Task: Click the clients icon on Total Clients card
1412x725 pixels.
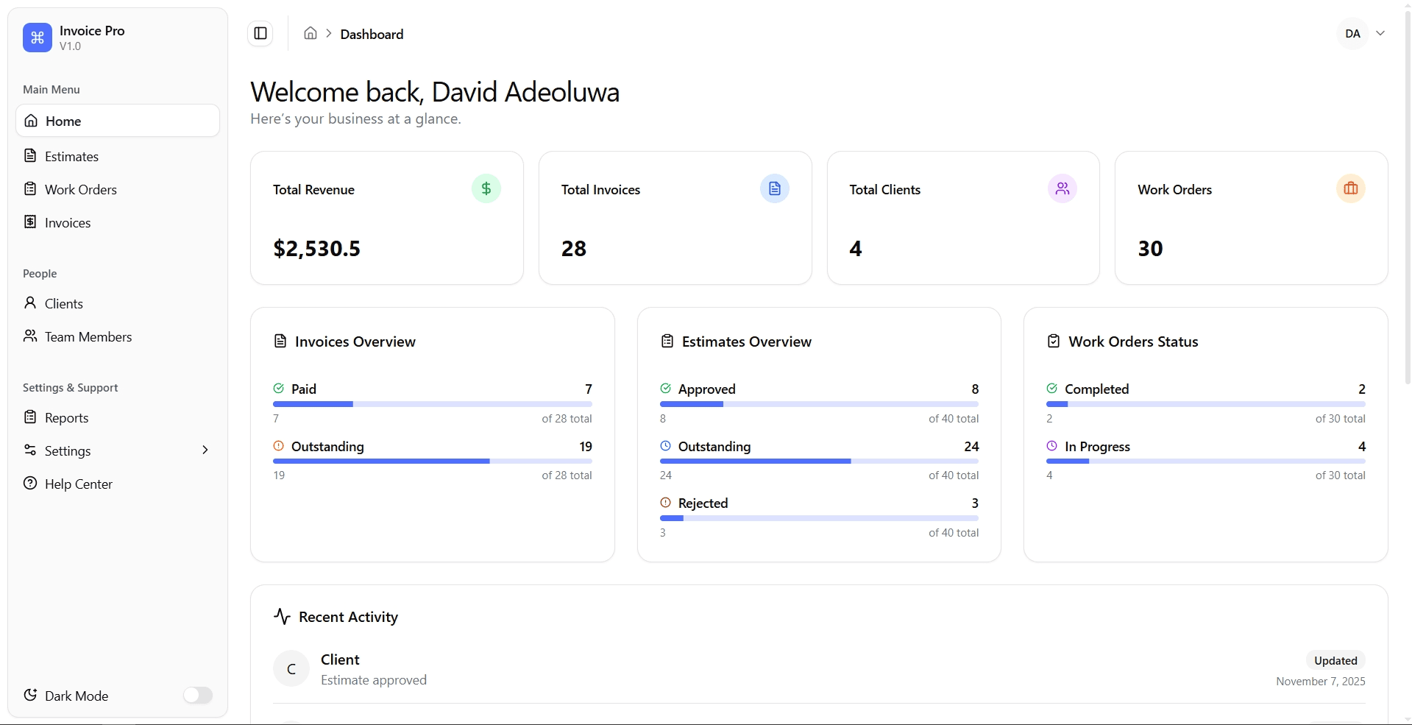Action: (x=1062, y=188)
